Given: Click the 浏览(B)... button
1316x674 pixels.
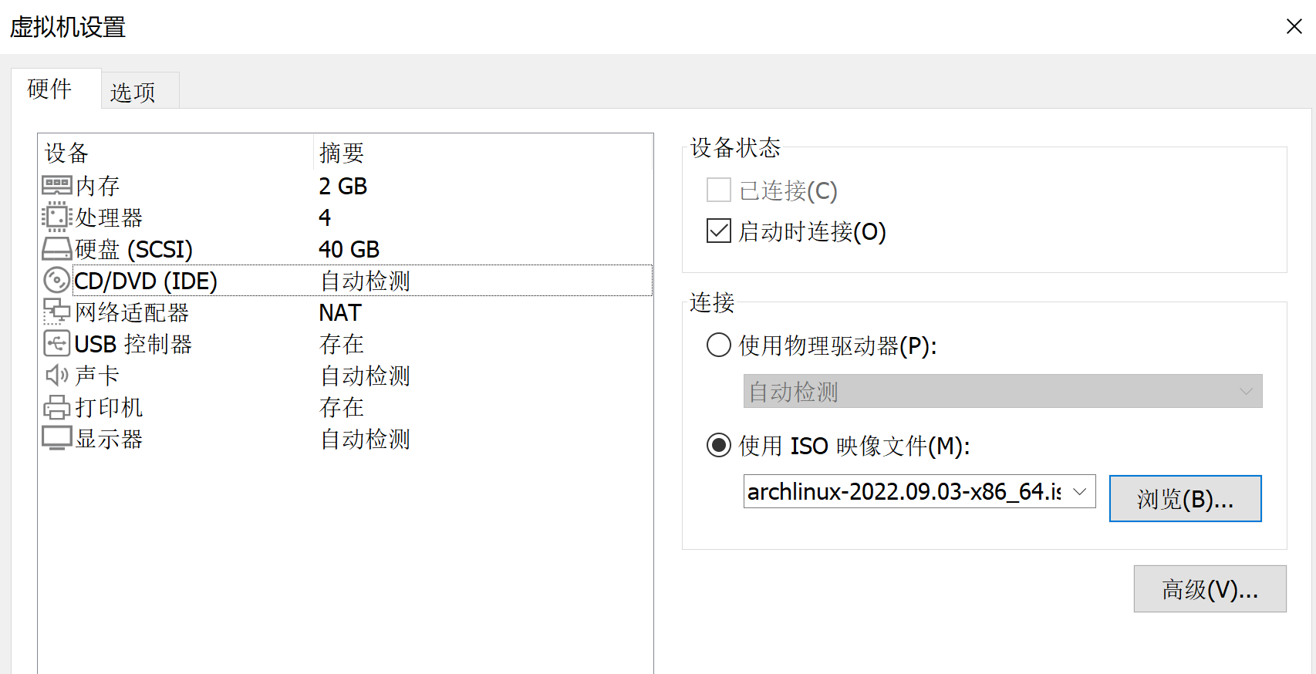Looking at the screenshot, I should (x=1185, y=499).
